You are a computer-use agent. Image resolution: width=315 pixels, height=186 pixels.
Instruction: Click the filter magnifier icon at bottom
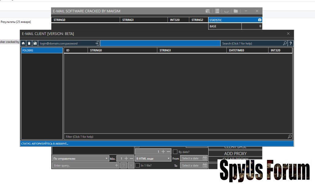click(x=289, y=137)
